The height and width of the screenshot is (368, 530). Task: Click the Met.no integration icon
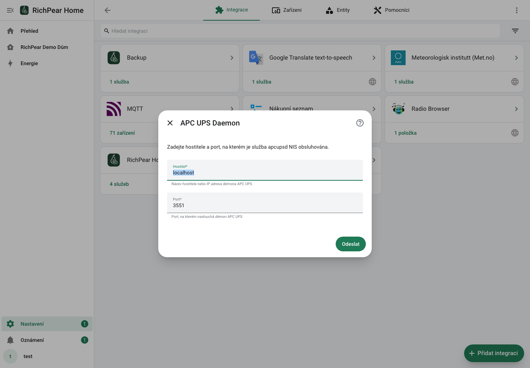pyautogui.click(x=398, y=58)
